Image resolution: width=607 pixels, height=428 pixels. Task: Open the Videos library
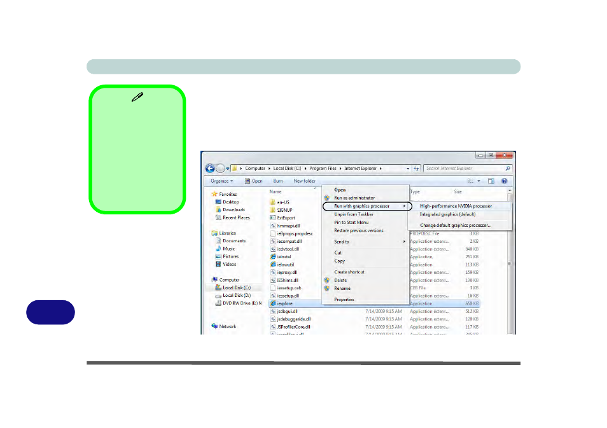click(226, 264)
